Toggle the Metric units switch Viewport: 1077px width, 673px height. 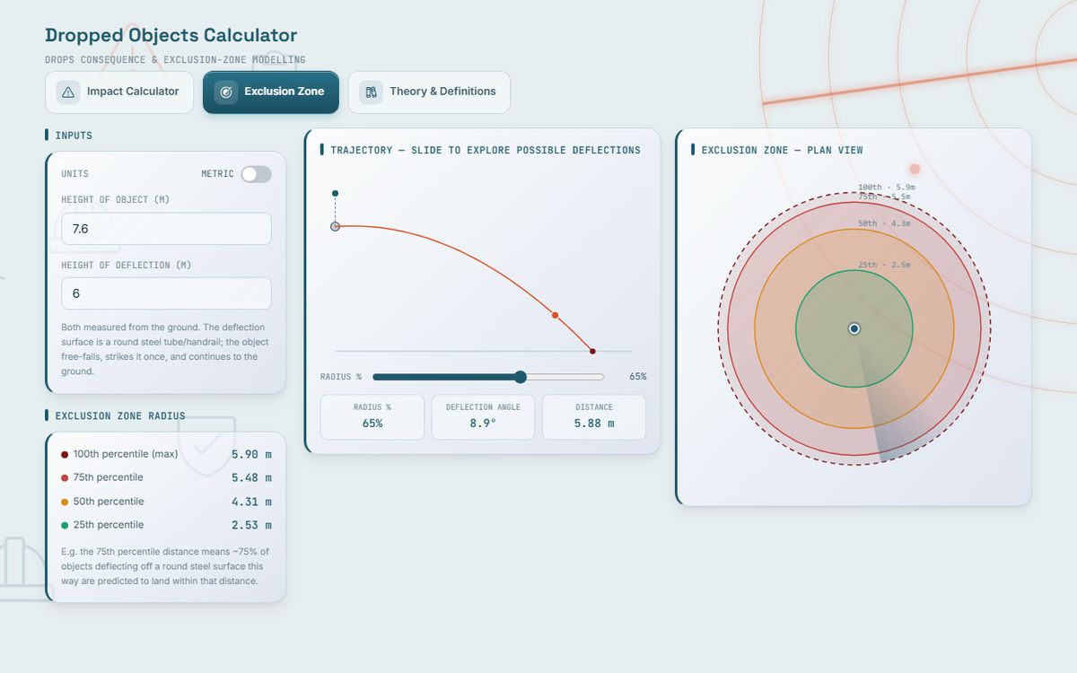click(x=256, y=174)
